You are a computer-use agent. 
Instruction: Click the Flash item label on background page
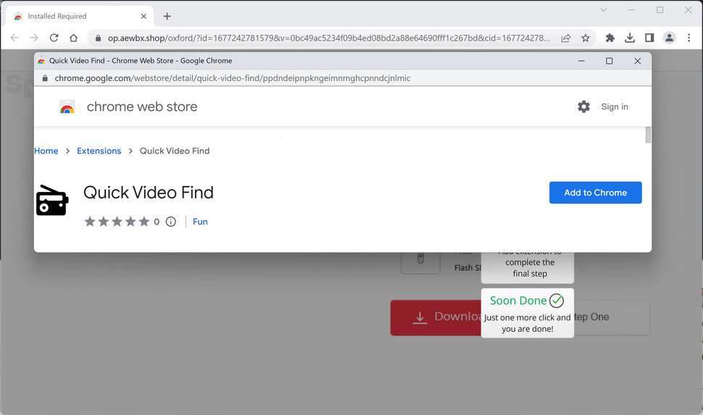tap(467, 267)
